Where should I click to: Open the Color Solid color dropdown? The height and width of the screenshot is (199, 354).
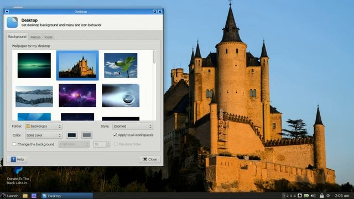[x=44, y=135]
